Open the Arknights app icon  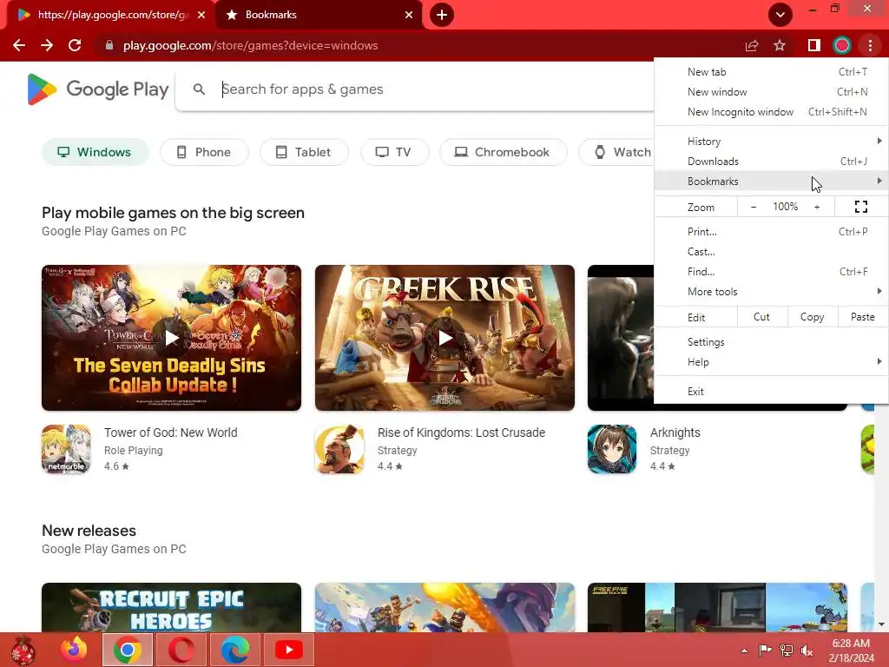tap(612, 449)
